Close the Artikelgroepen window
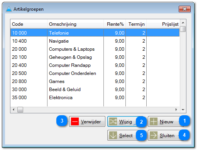This screenshot has width=198, height=151. (184, 9)
